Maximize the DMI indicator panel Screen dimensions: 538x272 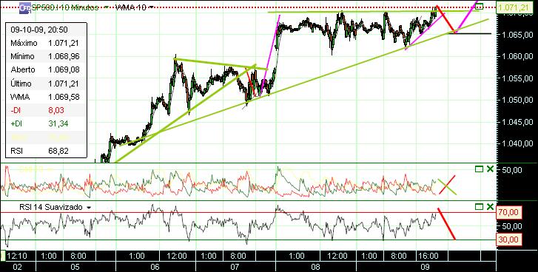pyautogui.click(x=479, y=169)
